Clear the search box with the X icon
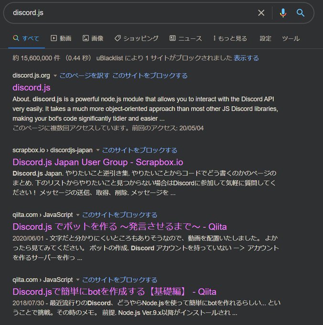 tap(261, 13)
